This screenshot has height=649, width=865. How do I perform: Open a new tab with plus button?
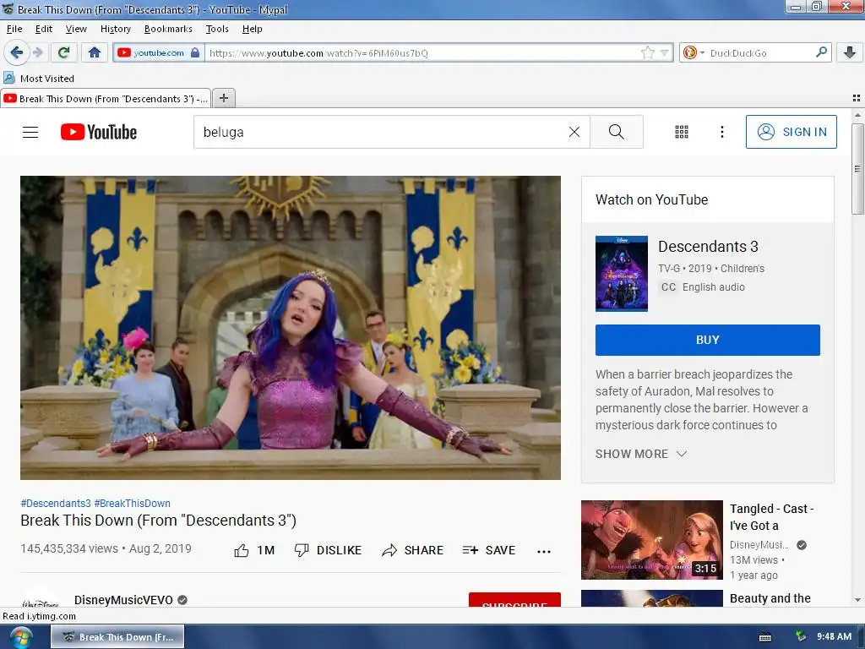coord(223,98)
